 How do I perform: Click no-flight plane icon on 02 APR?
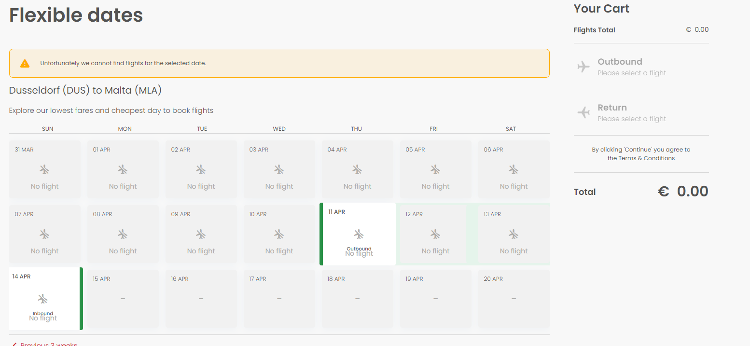[x=201, y=169]
